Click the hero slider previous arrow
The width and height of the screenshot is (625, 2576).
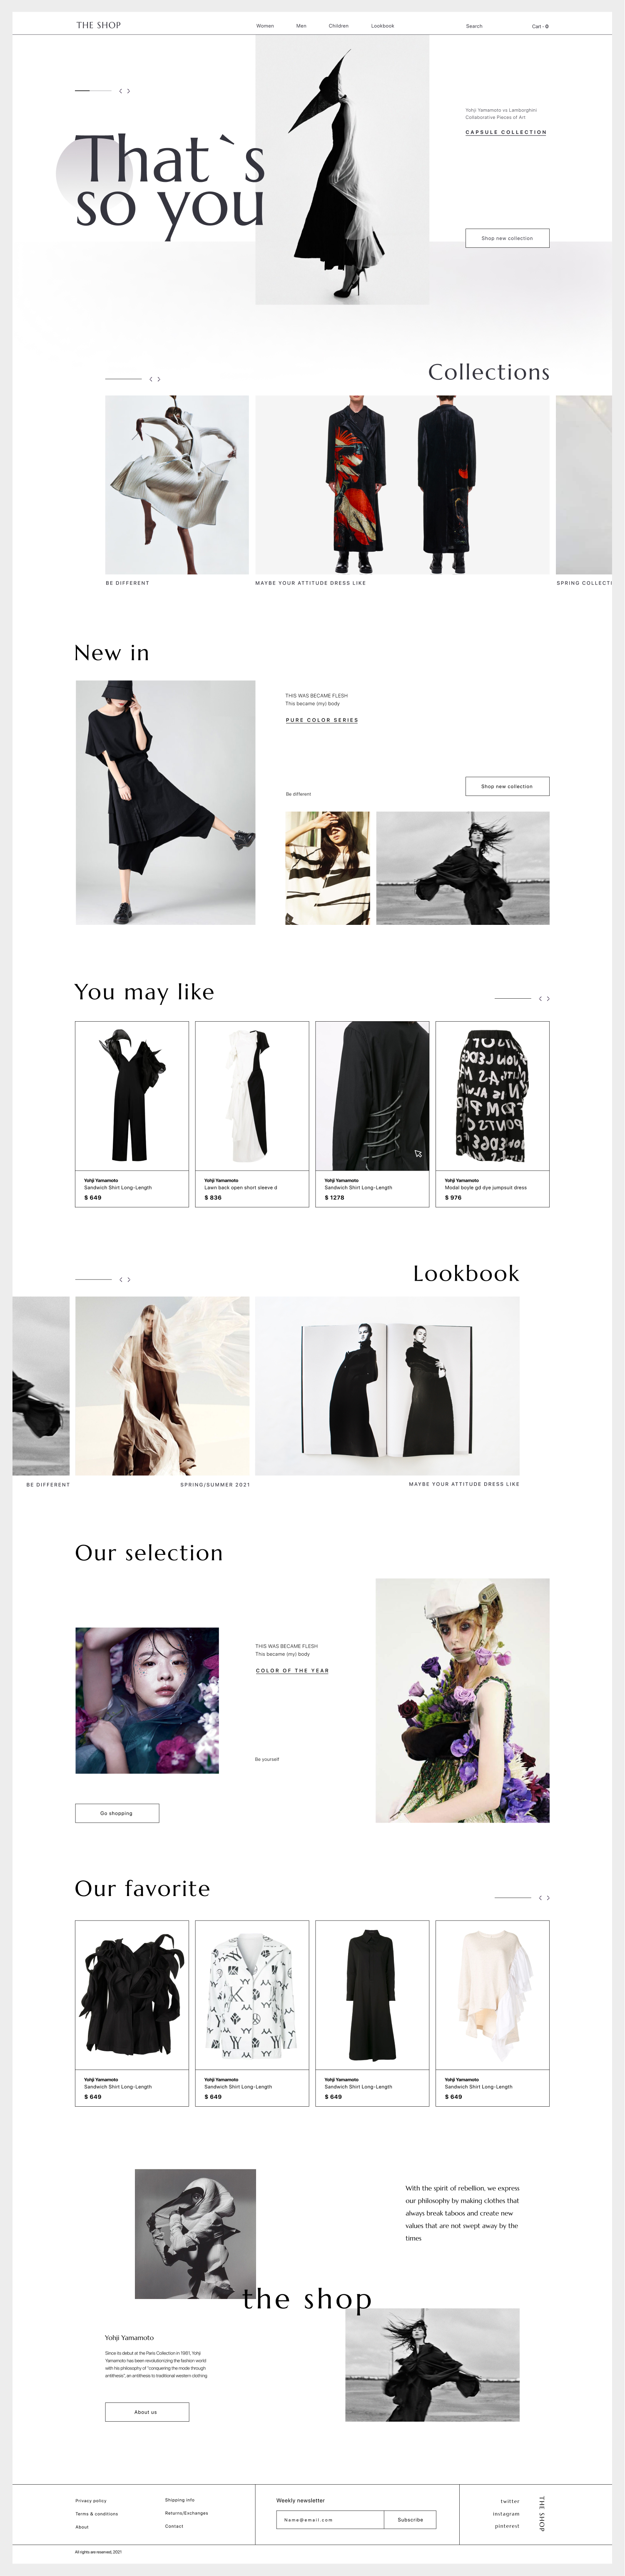point(121,91)
